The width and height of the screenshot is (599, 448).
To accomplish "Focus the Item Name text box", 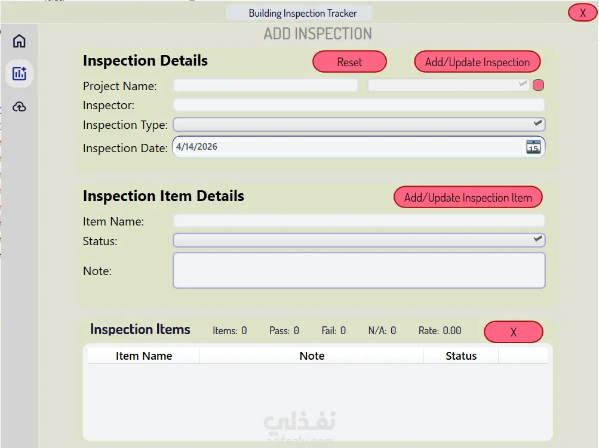I will tap(359, 221).
